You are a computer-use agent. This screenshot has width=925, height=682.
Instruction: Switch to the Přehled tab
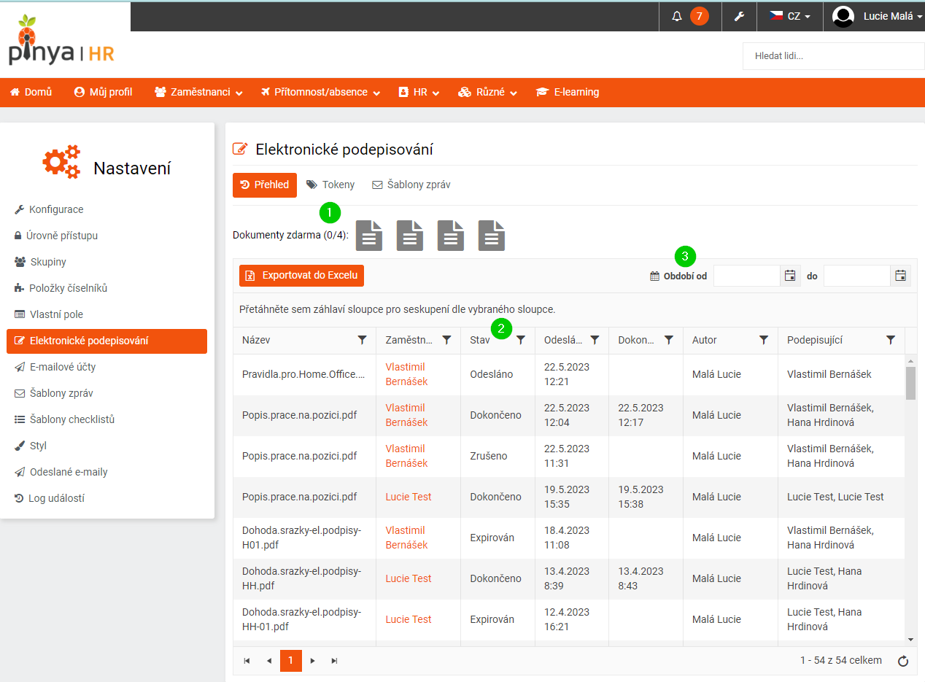coord(265,185)
